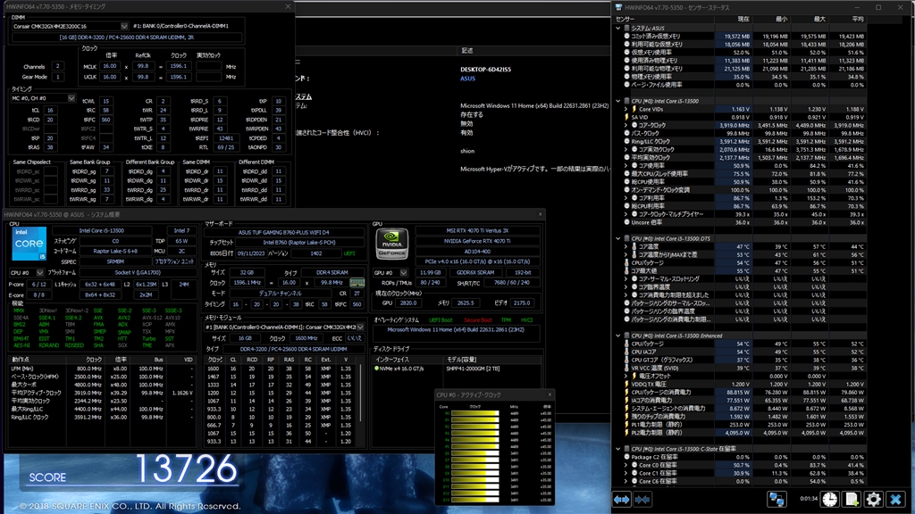Click the log file logging icon
The width and height of the screenshot is (915, 514).
[852, 500]
